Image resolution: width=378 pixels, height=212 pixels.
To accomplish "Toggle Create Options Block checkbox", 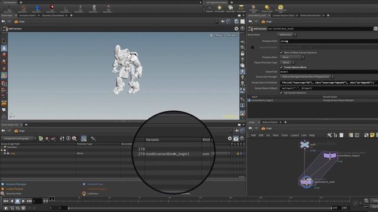I will [281, 67].
